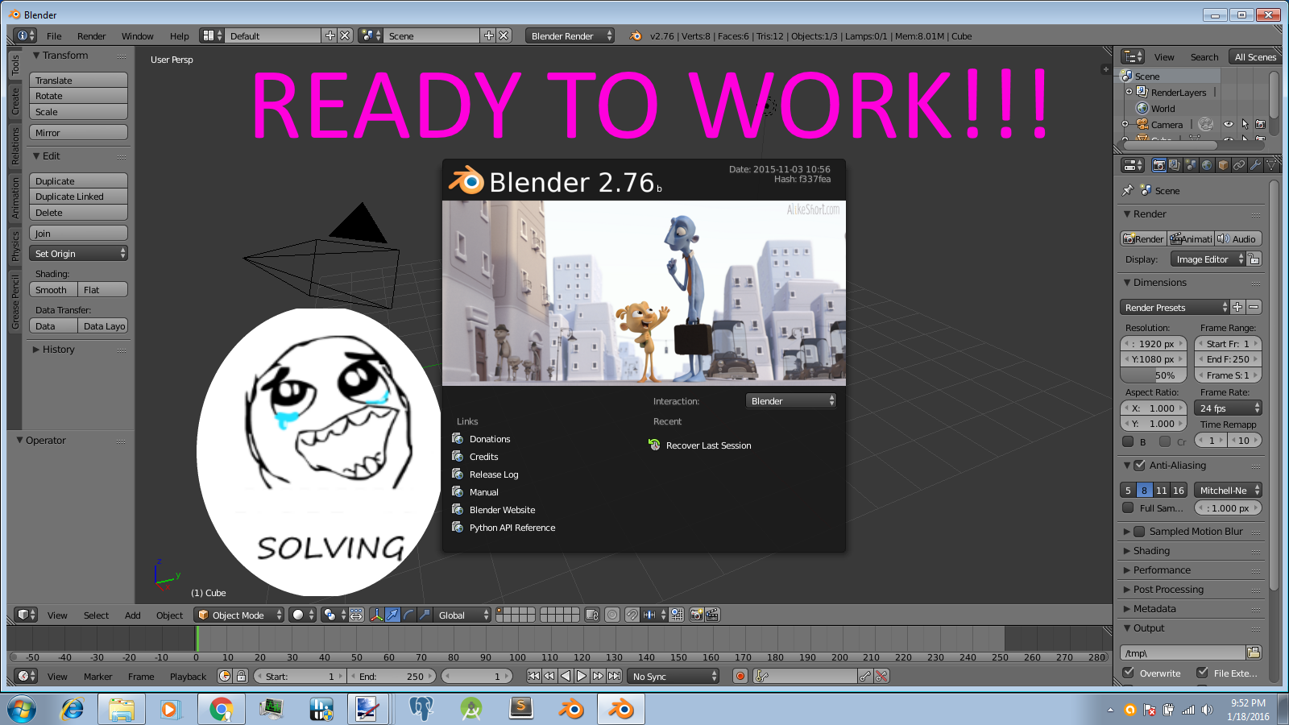Viewport: 1289px width, 725px height.
Task: Click the OpenGL render animation clapper icon
Action: click(712, 615)
